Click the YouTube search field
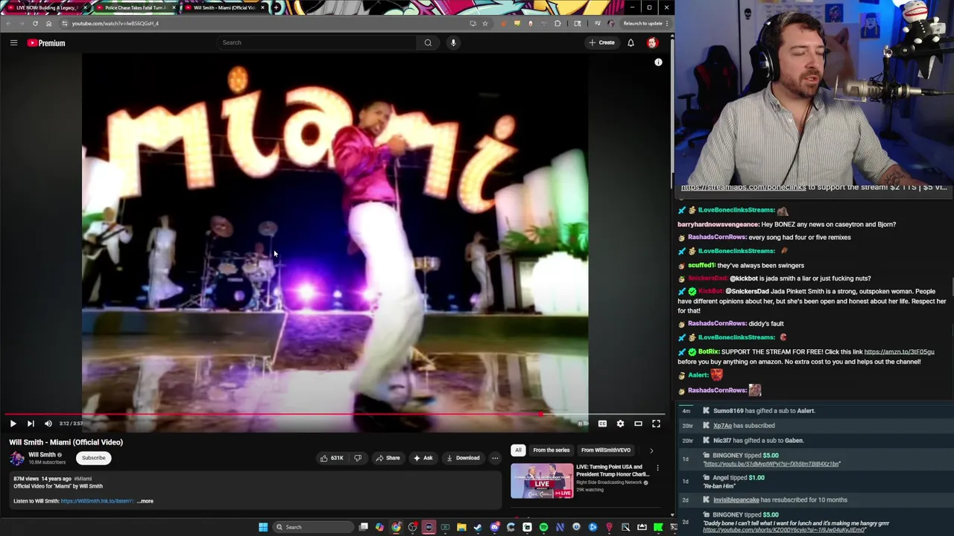 317,42
